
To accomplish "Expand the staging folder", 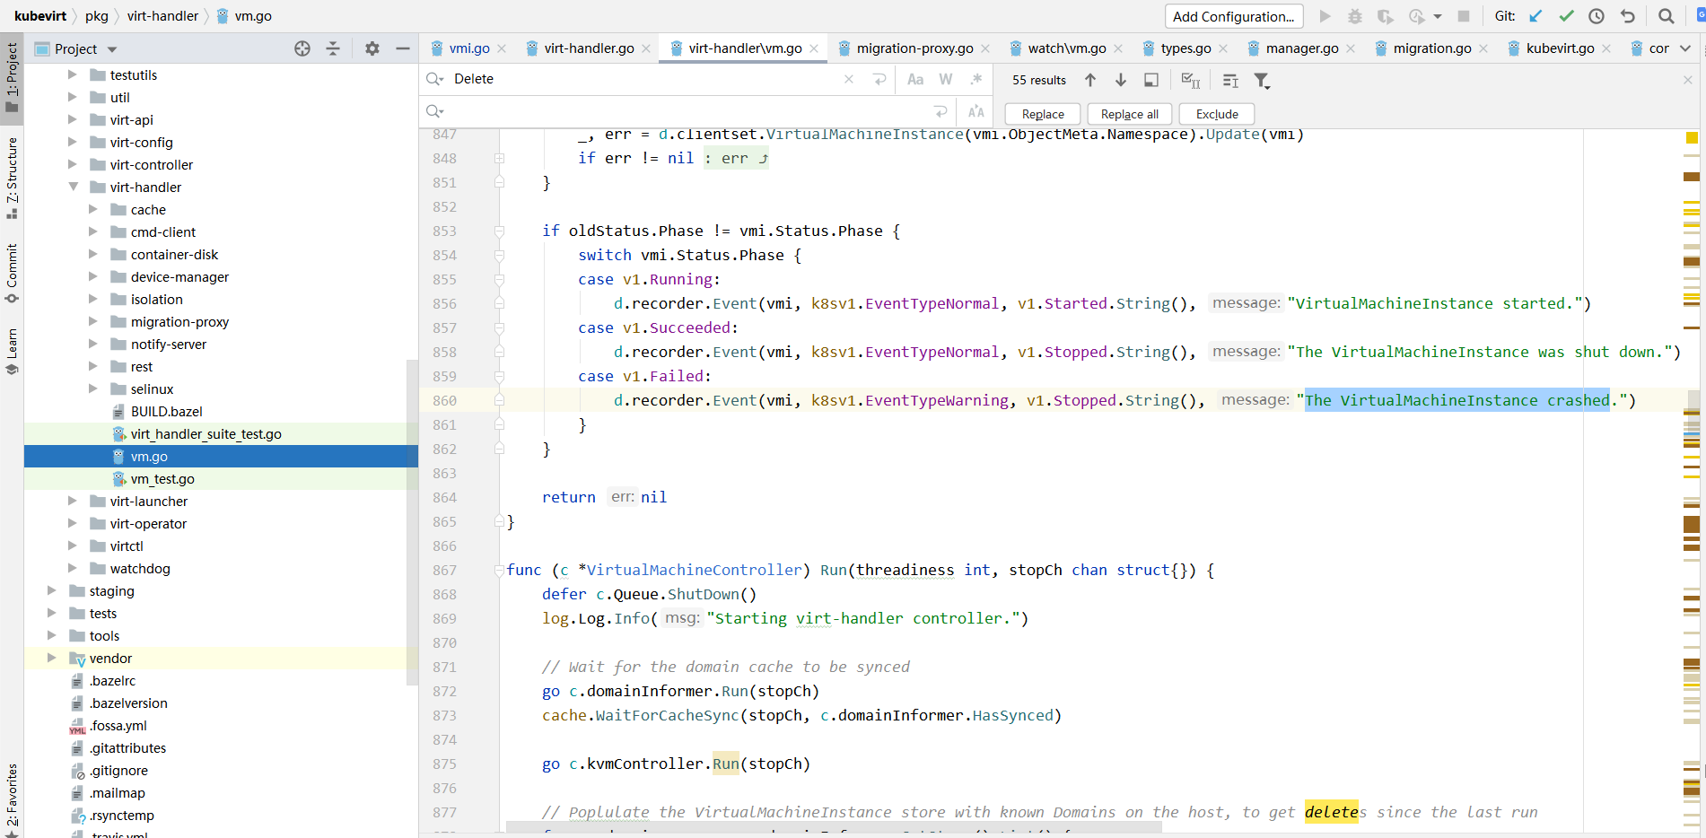I will (x=52, y=590).
